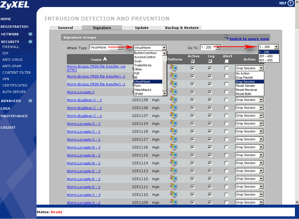The width and height of the screenshot is (299, 219).
Task: Click platform icon in Worm.BugBear.C - 3 row
Action: click(x=173, y=99)
